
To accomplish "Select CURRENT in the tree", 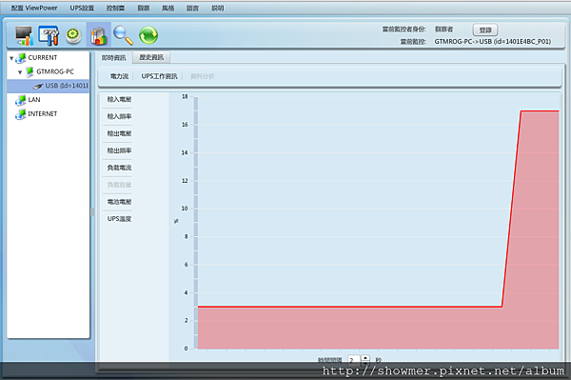I will (43, 57).
